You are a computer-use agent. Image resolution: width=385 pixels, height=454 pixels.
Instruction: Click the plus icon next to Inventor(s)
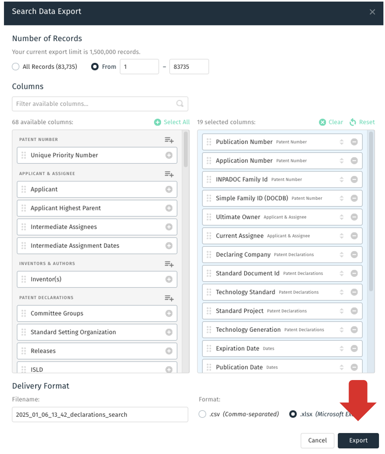(x=169, y=279)
